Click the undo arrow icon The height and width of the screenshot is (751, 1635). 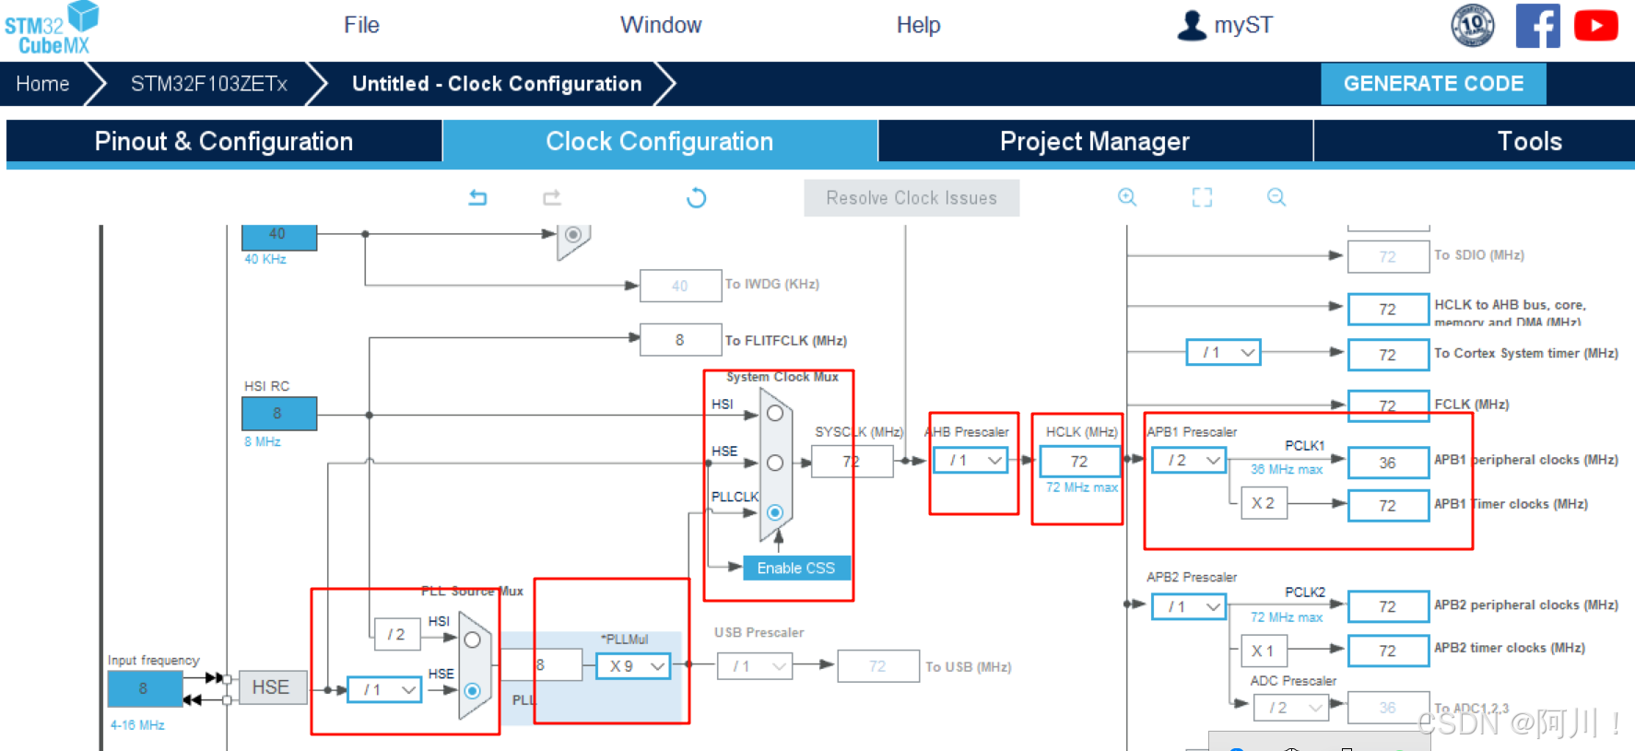477,197
